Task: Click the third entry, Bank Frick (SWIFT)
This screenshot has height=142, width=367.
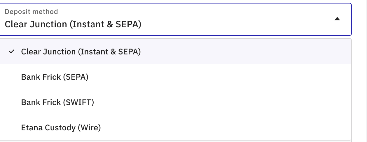Action: pos(57,102)
